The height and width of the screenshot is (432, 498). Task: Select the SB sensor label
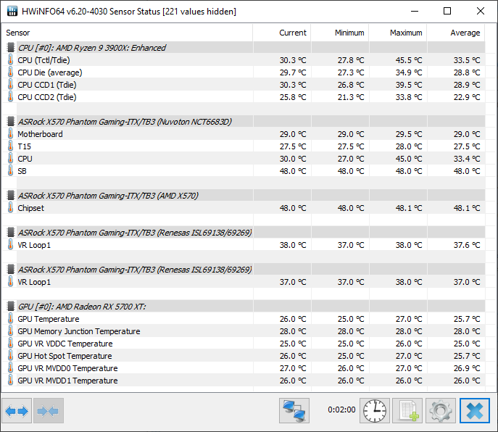click(x=22, y=171)
